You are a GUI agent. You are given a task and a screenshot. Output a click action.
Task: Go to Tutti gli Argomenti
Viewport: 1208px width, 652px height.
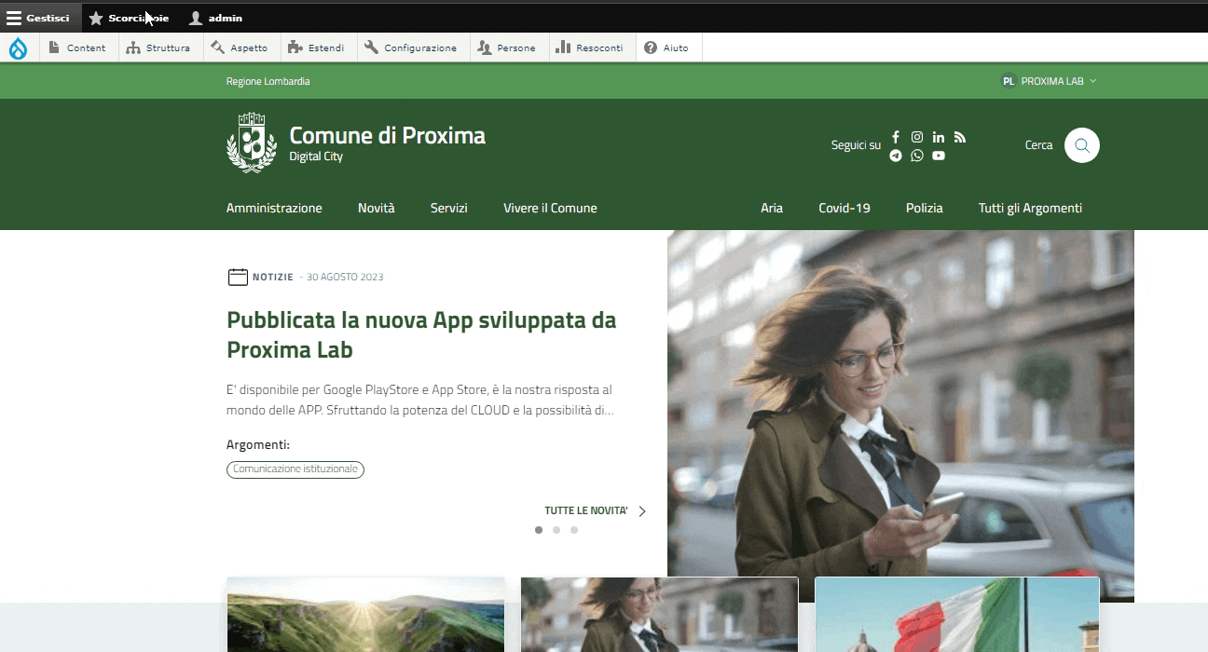pos(1030,209)
